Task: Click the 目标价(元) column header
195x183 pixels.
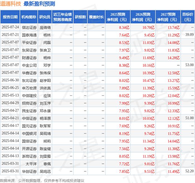Action: tap(188, 17)
